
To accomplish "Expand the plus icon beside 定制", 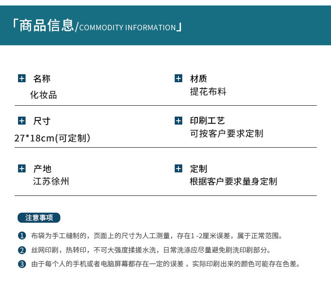I will click(x=178, y=169).
